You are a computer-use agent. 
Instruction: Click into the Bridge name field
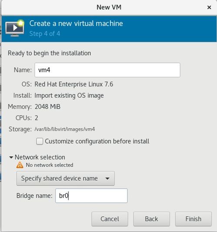coord(91,195)
